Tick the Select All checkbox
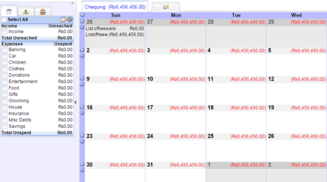327x182 pixels. click(4, 19)
